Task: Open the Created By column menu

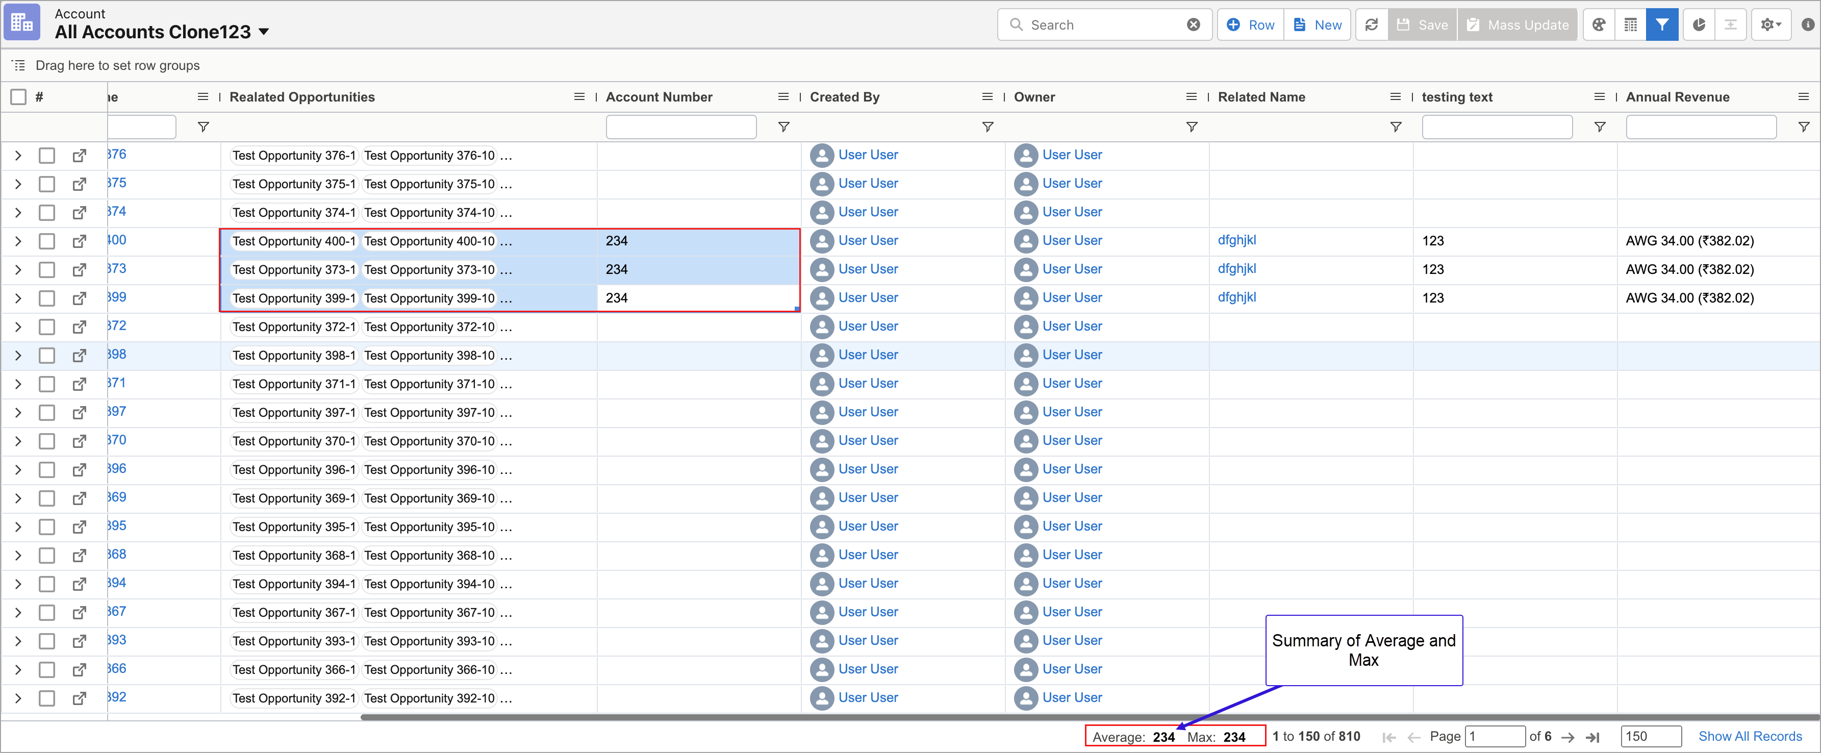Action: coord(987,97)
